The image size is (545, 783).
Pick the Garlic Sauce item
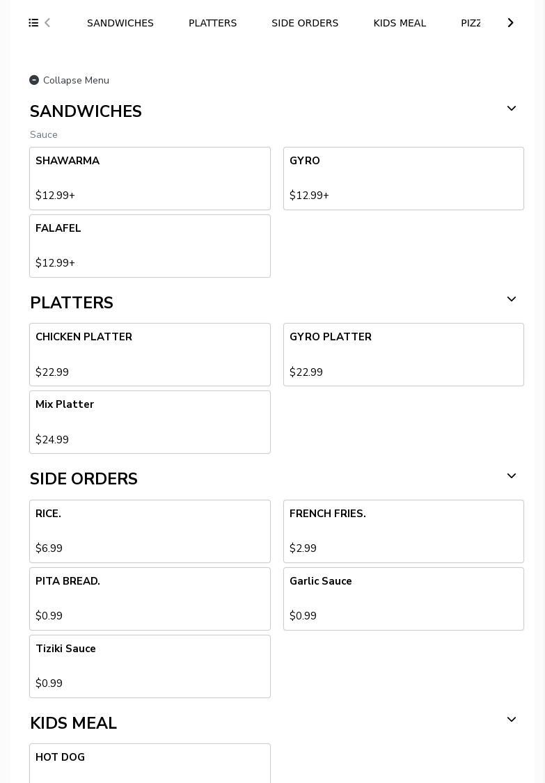click(x=403, y=599)
